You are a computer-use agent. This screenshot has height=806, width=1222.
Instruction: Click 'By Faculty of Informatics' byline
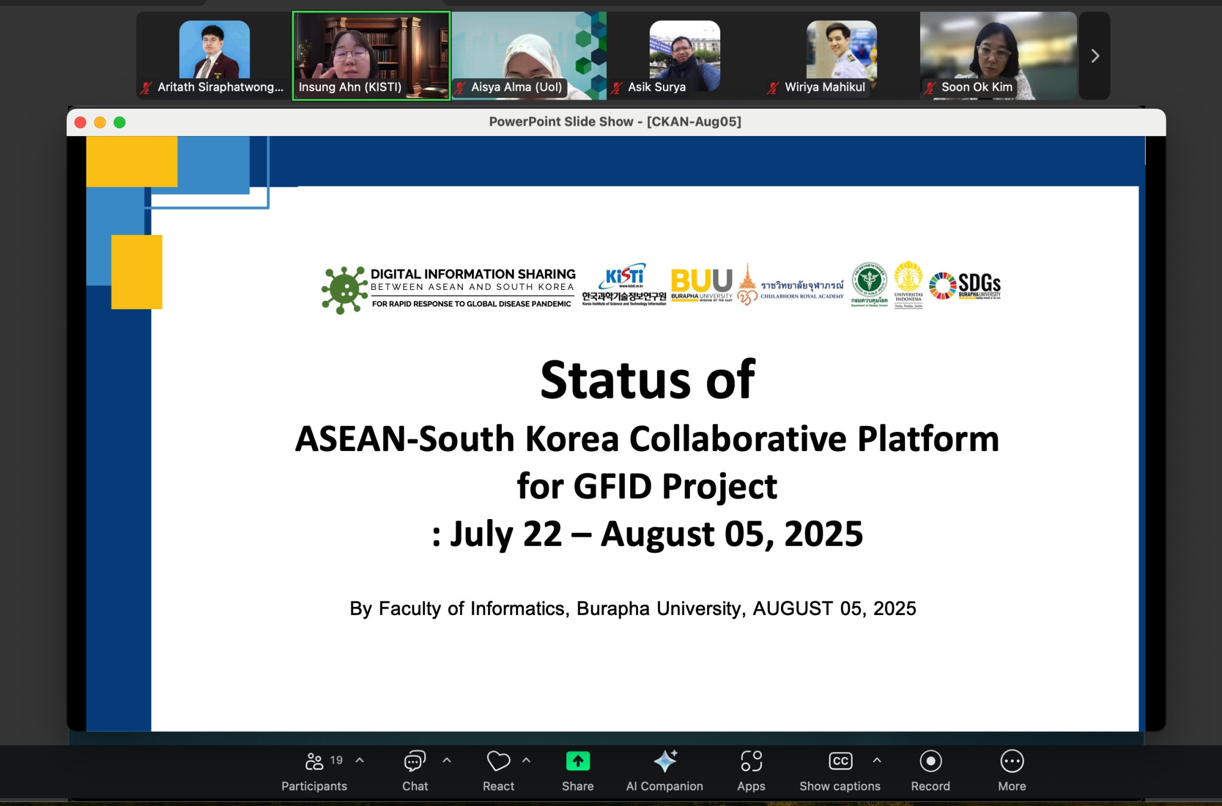(x=632, y=609)
